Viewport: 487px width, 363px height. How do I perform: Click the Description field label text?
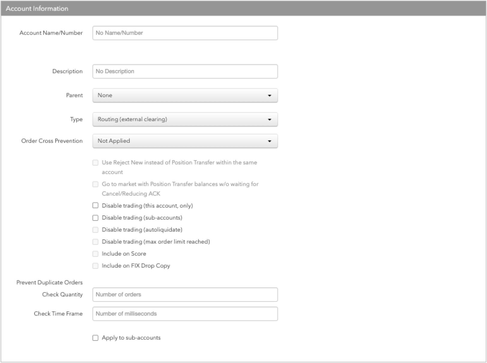(x=67, y=71)
